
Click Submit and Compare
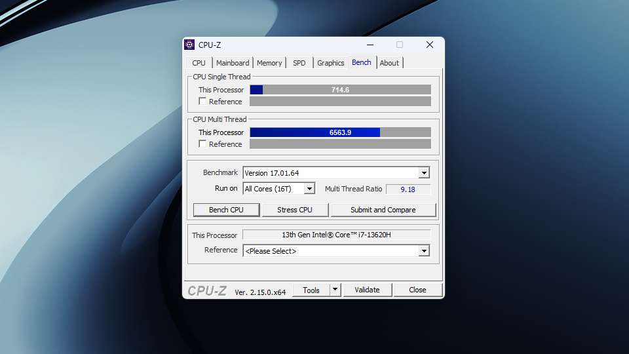click(x=383, y=210)
